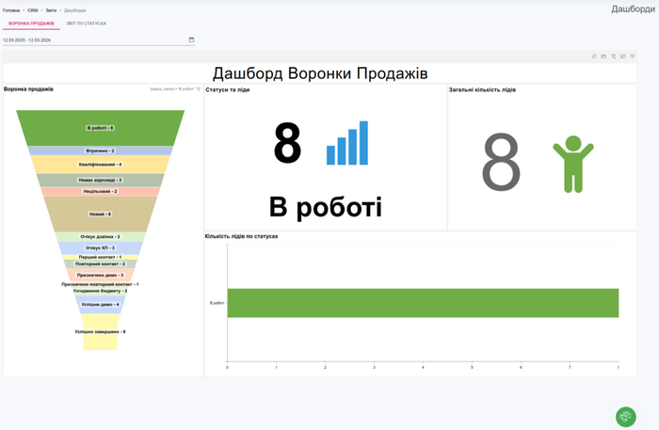Switch to the Звіт по статусах tab
The height and width of the screenshot is (430, 659).
[x=86, y=23]
